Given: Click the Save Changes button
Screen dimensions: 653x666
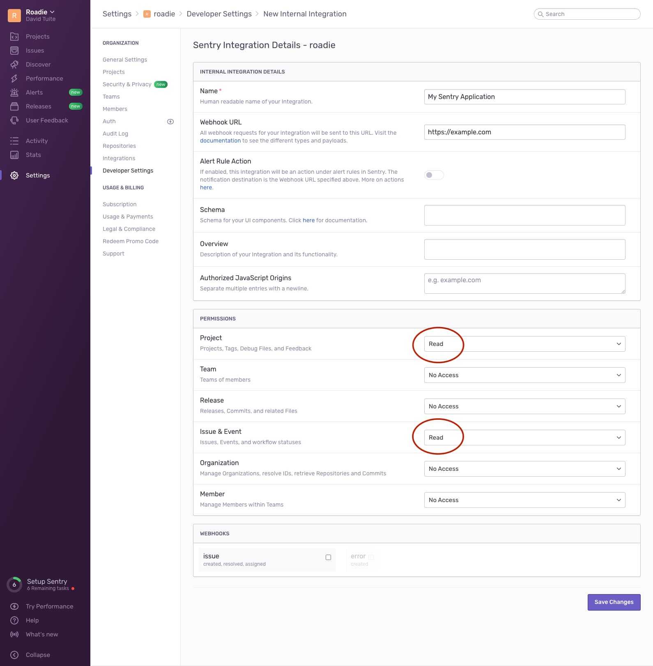Looking at the screenshot, I should coord(614,602).
